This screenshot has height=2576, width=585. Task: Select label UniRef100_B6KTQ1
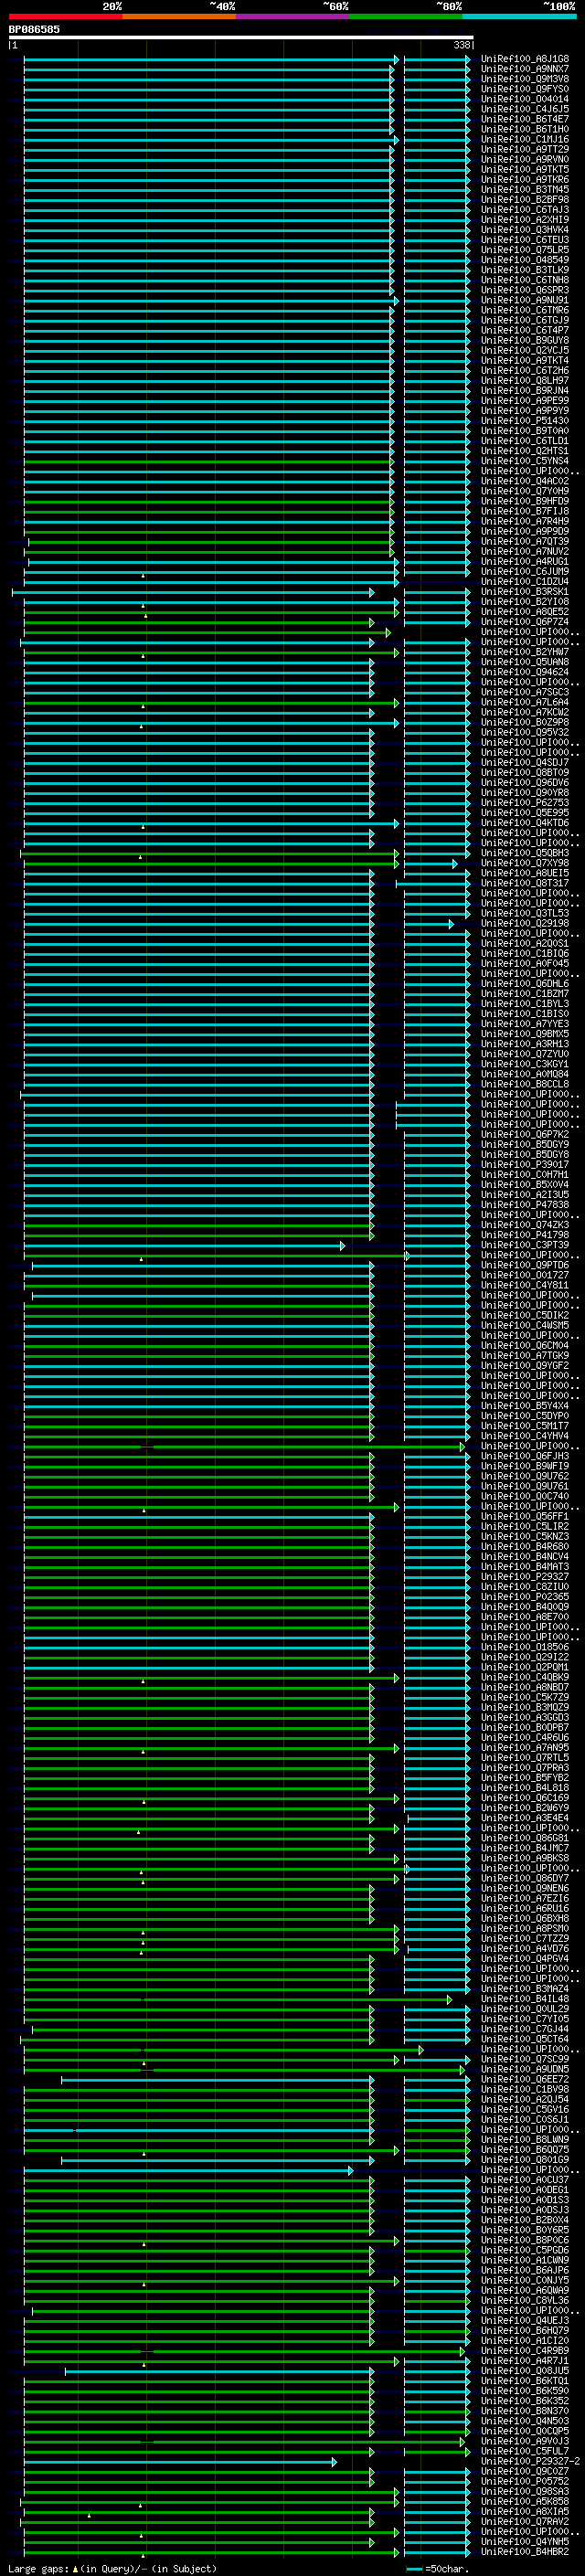tap(524, 2381)
